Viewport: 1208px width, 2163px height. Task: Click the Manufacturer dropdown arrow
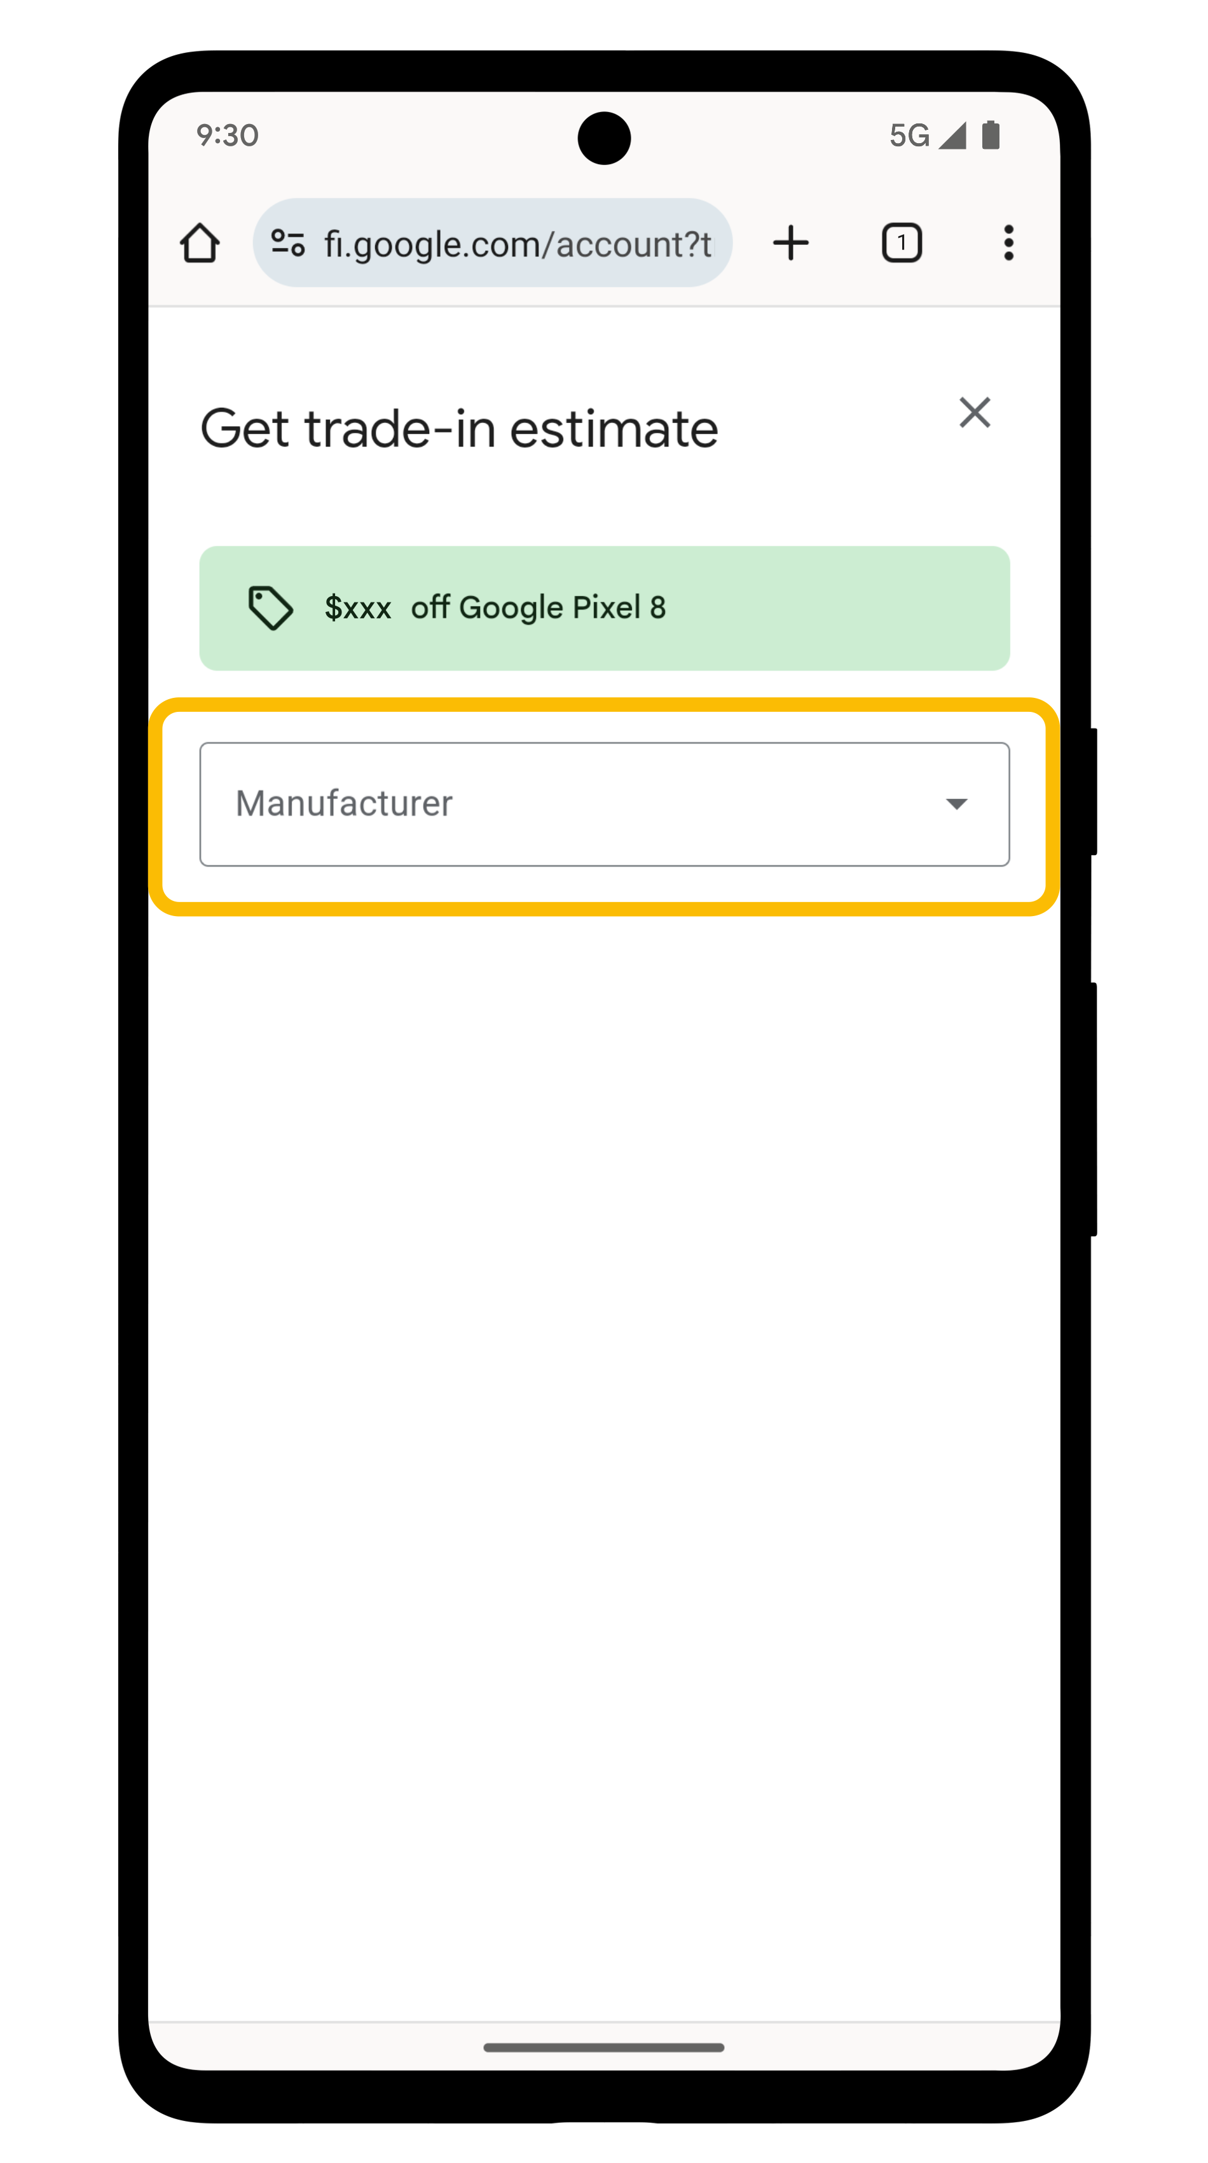[956, 803]
